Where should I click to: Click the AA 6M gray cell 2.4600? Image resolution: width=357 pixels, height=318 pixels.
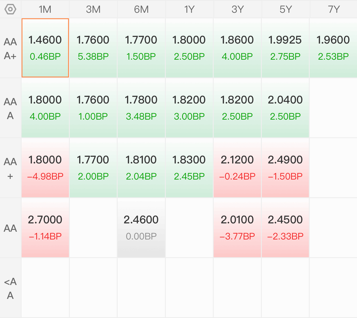[141, 228]
